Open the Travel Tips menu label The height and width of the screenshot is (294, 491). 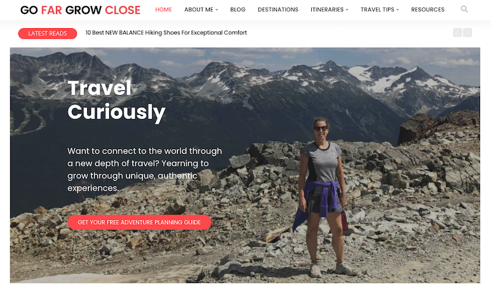pyautogui.click(x=377, y=10)
